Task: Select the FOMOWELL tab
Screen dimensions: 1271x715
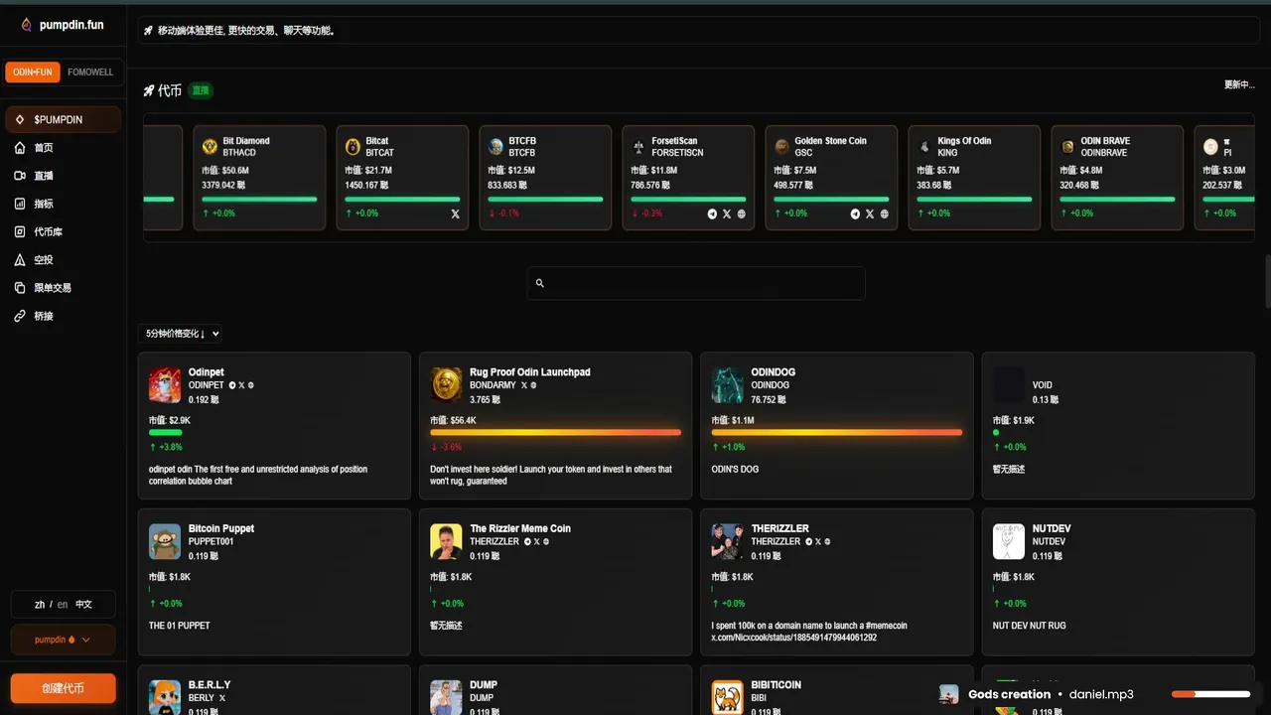Action: pos(90,72)
